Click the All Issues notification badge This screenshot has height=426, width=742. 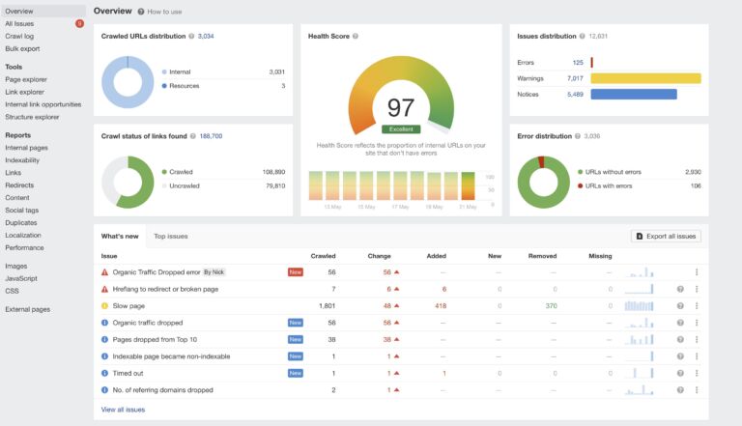point(79,23)
